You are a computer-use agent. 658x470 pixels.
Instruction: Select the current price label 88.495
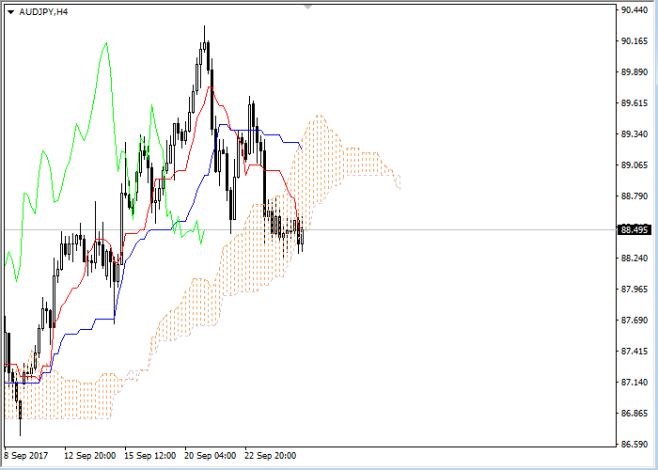point(634,230)
